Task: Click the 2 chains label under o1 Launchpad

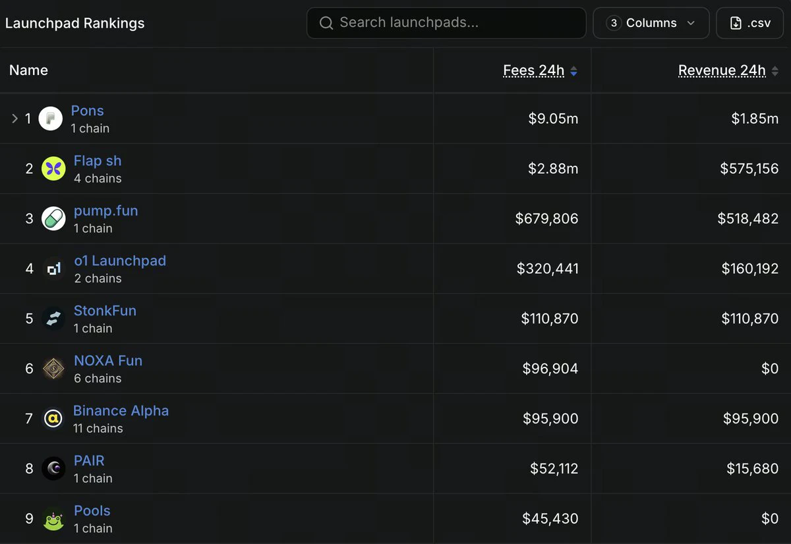Action: (x=98, y=279)
